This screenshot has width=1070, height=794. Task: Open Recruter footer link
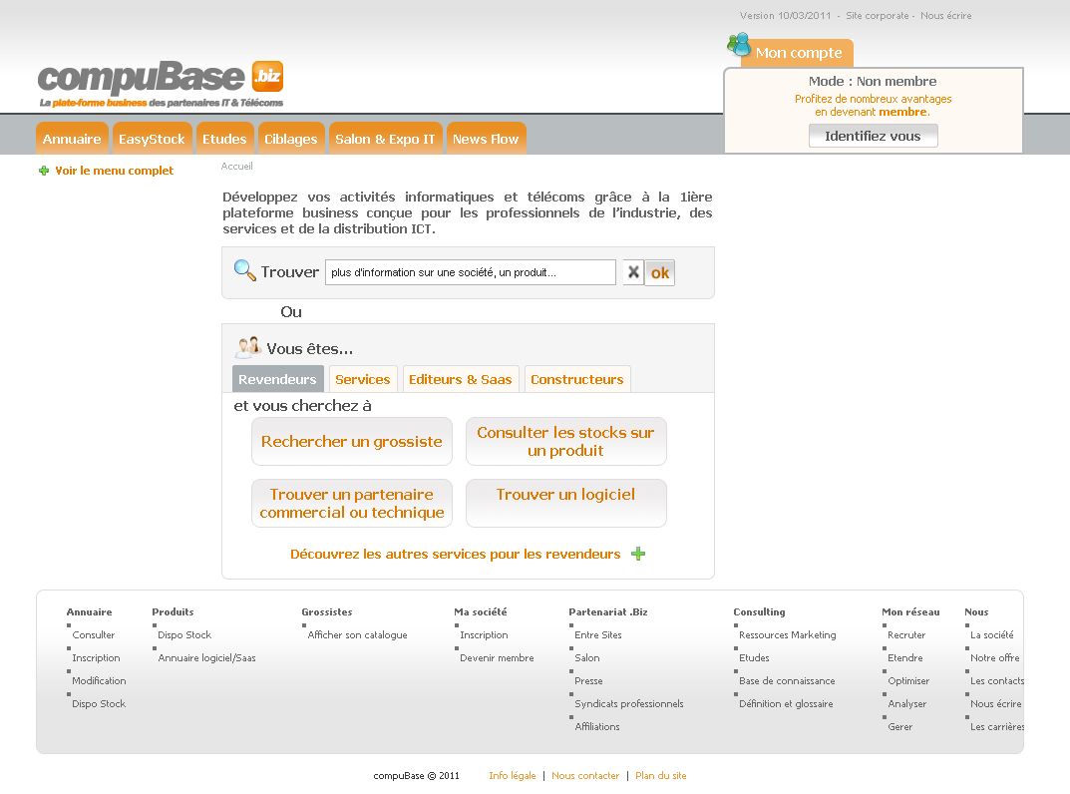click(x=906, y=635)
